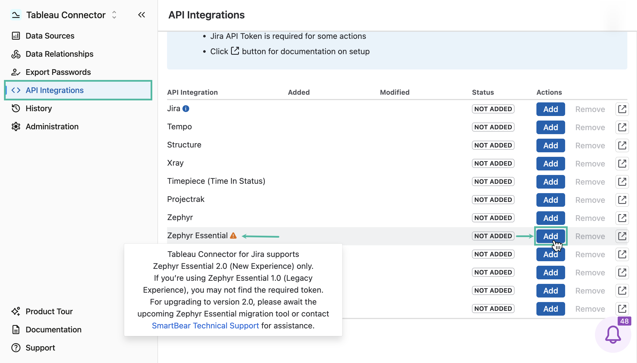Open Documentation from sidebar
637x363 pixels.
[78, 330]
